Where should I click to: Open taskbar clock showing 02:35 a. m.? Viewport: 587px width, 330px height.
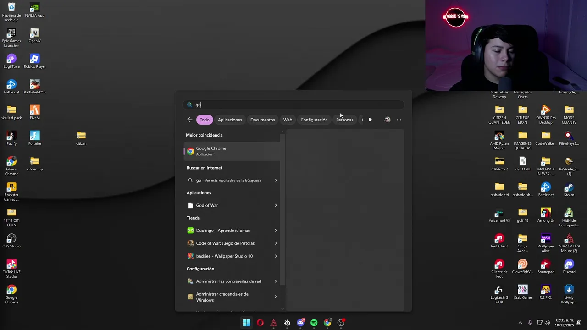[x=564, y=323]
